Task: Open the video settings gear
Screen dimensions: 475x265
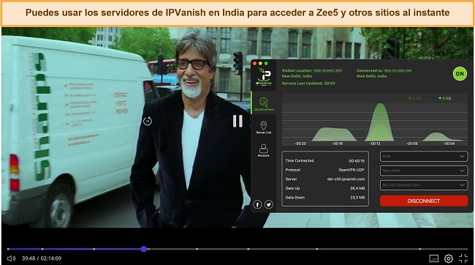Action: coord(449,258)
